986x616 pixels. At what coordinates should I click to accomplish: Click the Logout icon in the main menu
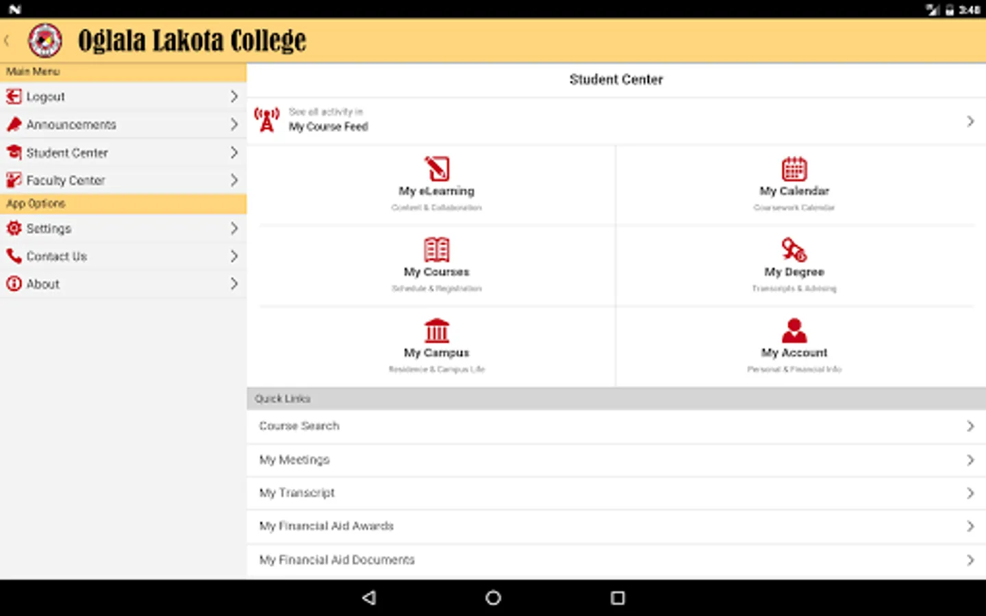coord(14,97)
